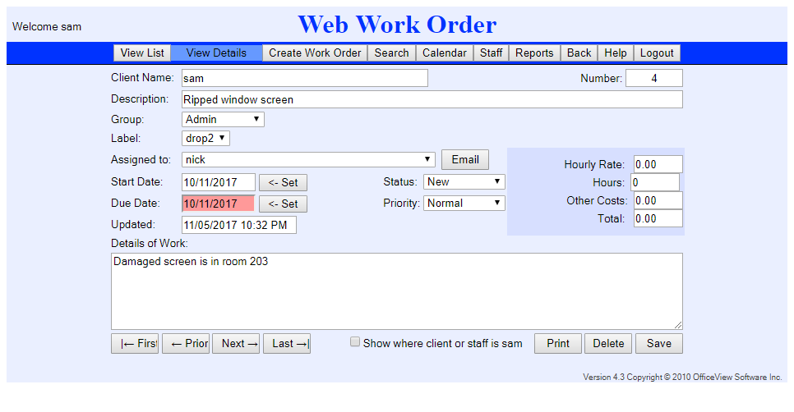Image resolution: width=794 pixels, height=412 pixels.
Task: Enable Show where client or staff is sam
Action: [x=355, y=342]
